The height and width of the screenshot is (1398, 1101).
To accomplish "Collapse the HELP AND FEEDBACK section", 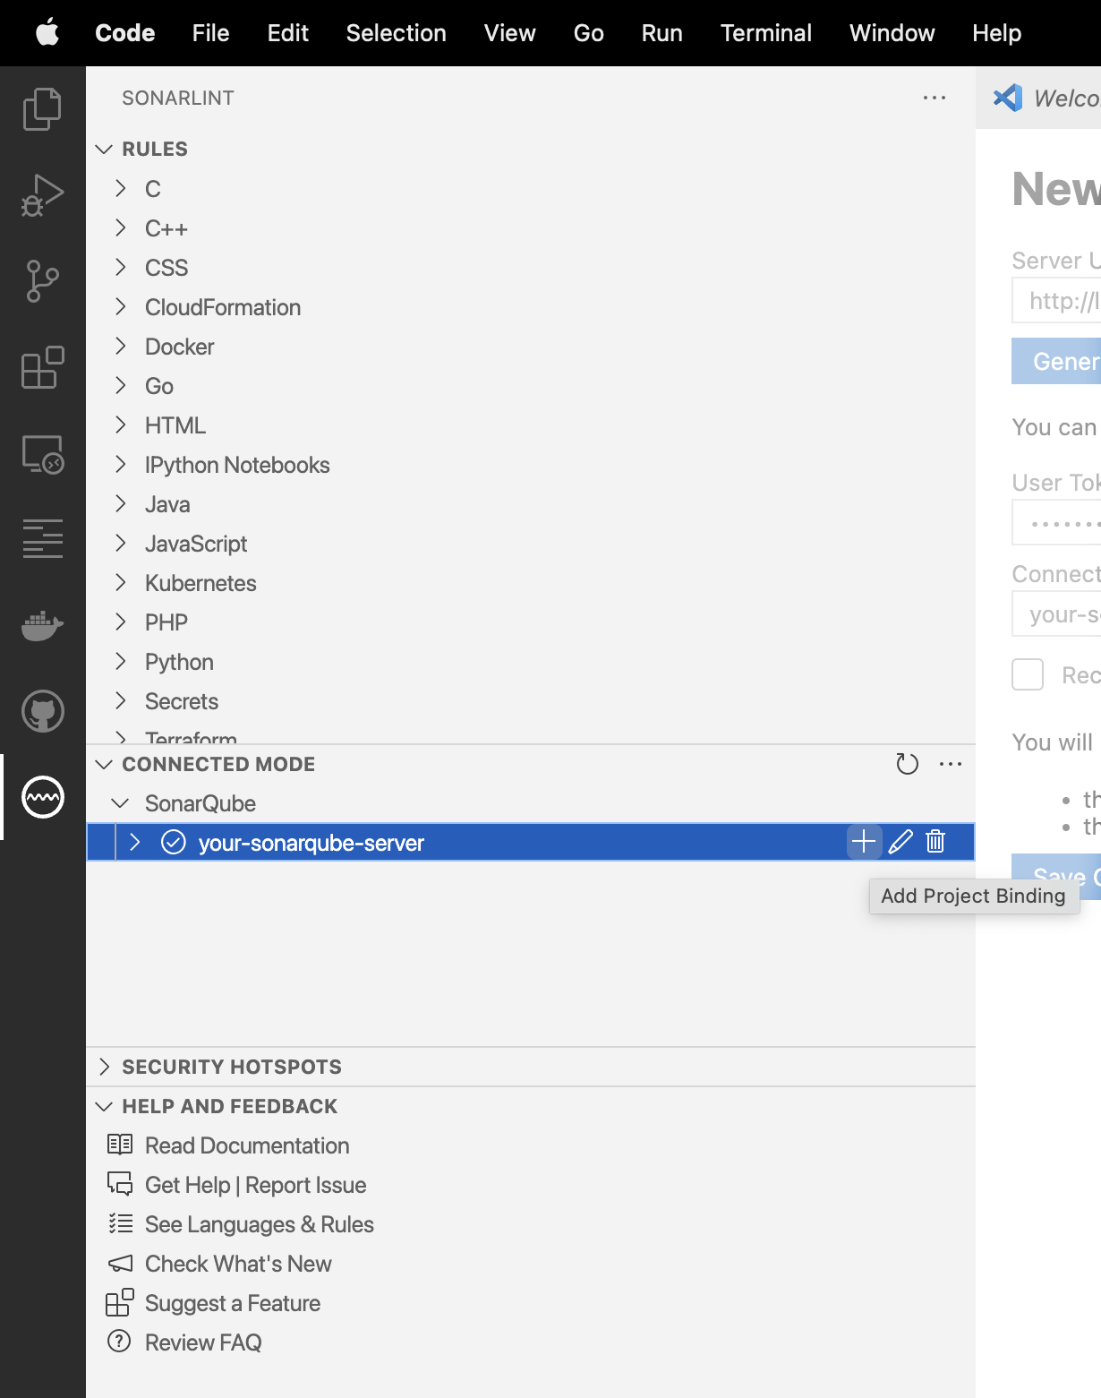I will point(104,1106).
